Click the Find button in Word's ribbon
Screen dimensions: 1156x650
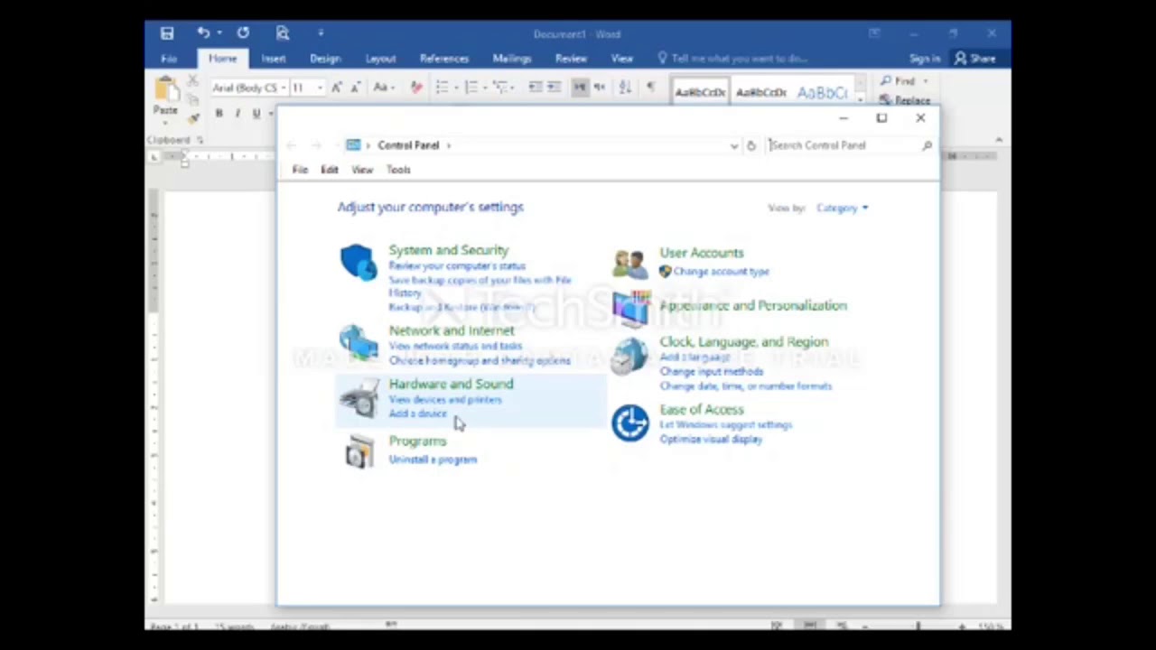pyautogui.click(x=899, y=82)
